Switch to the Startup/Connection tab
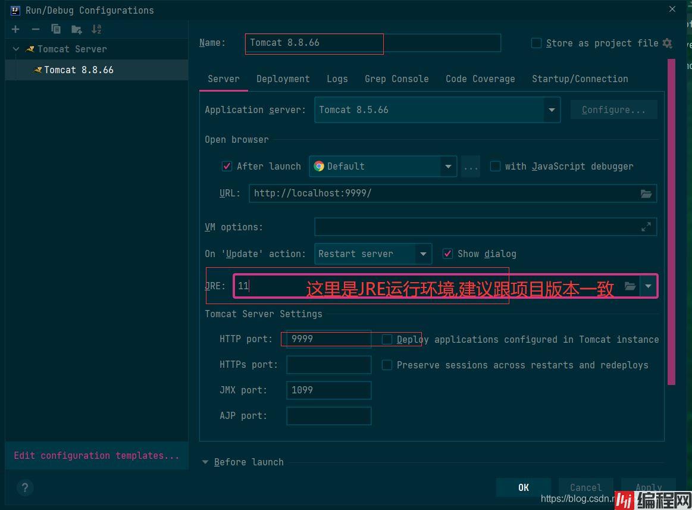692x510 pixels. coord(580,79)
